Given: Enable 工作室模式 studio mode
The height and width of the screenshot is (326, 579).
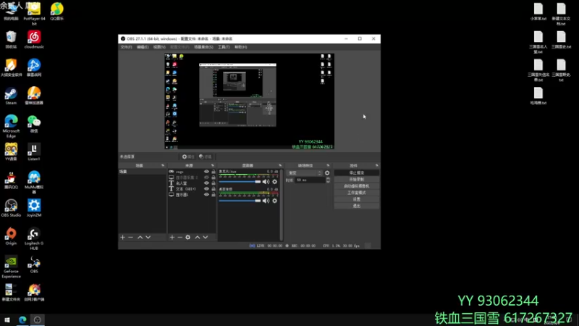Looking at the screenshot, I should point(357,193).
